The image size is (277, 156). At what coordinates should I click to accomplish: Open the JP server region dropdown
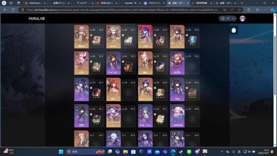coord(227,18)
